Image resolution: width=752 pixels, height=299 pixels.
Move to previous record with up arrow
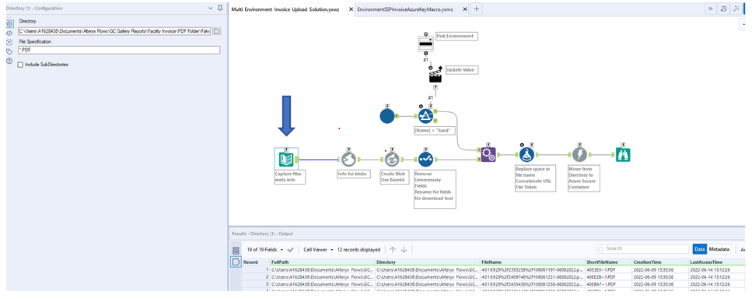point(392,250)
